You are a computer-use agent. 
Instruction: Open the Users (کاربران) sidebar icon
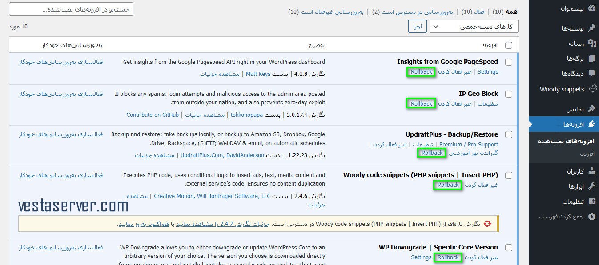(591, 171)
